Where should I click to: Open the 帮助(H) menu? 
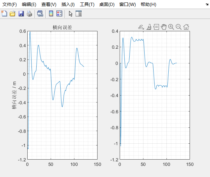pos(148,5)
